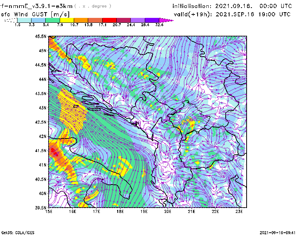Click the legend value 10.7
The height and width of the screenshot is (235, 304).
click(x=74, y=25)
